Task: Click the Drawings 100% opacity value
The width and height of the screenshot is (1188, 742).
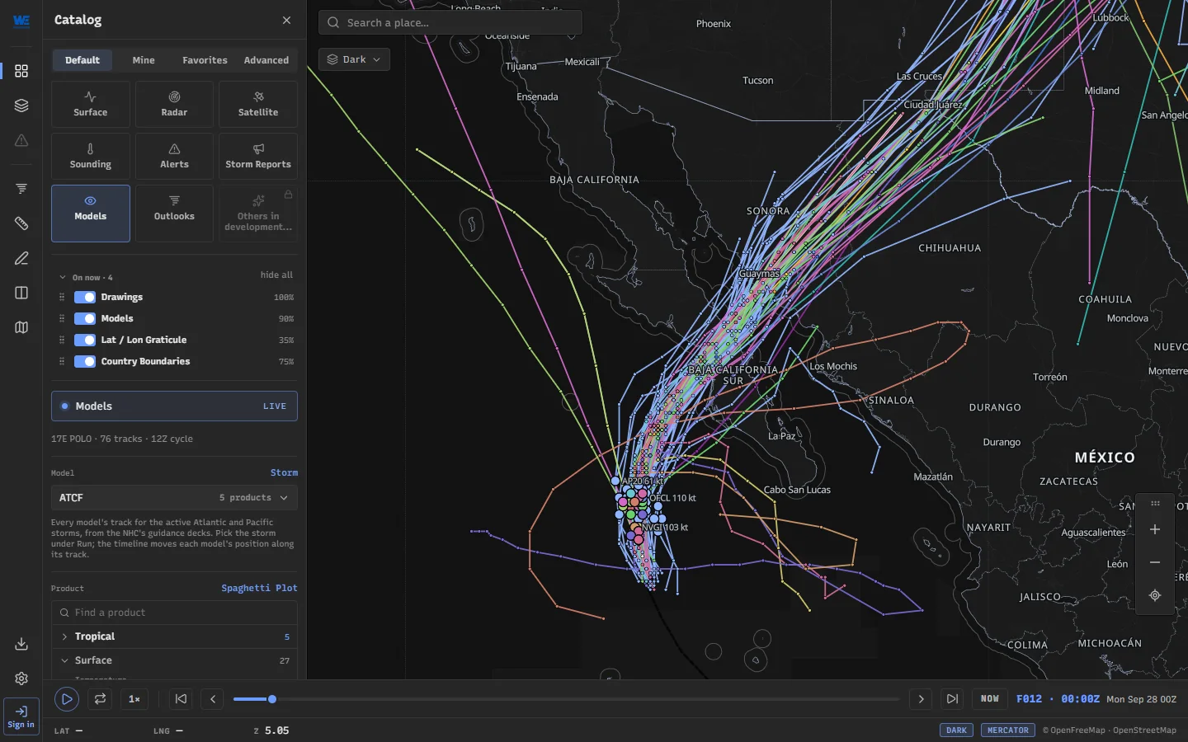Action: click(284, 298)
